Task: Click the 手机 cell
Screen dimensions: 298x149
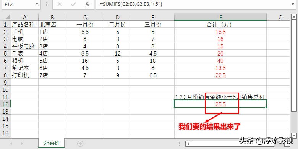Action: pyautogui.click(x=25, y=32)
